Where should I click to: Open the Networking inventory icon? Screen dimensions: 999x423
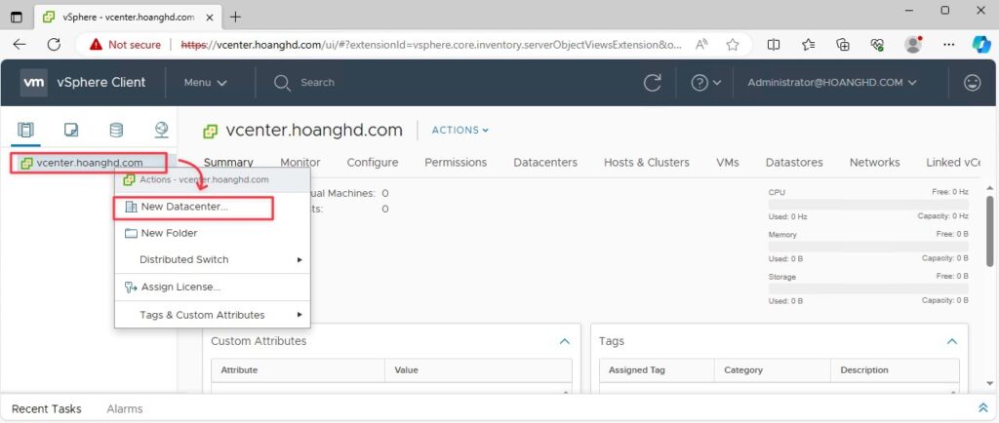click(162, 130)
